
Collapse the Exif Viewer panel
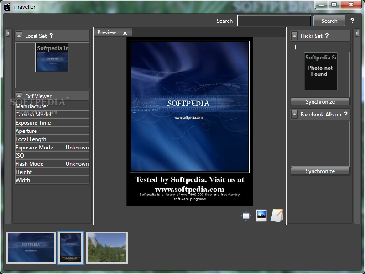pyautogui.click(x=19, y=96)
